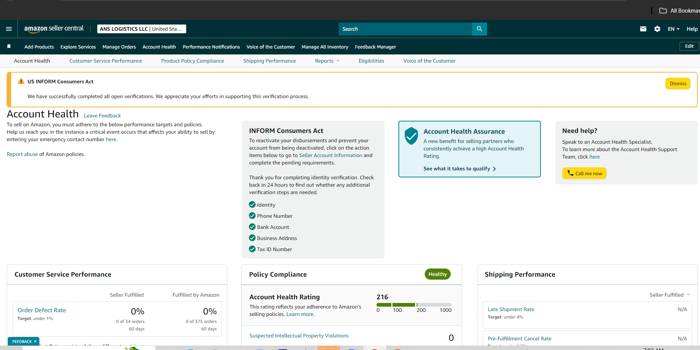Click the Business Address verified checkmark icon
This screenshot has height=350, width=700.
(x=252, y=238)
